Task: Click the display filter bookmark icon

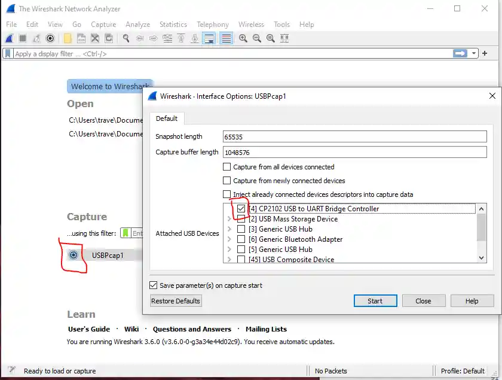Action: click(8, 53)
